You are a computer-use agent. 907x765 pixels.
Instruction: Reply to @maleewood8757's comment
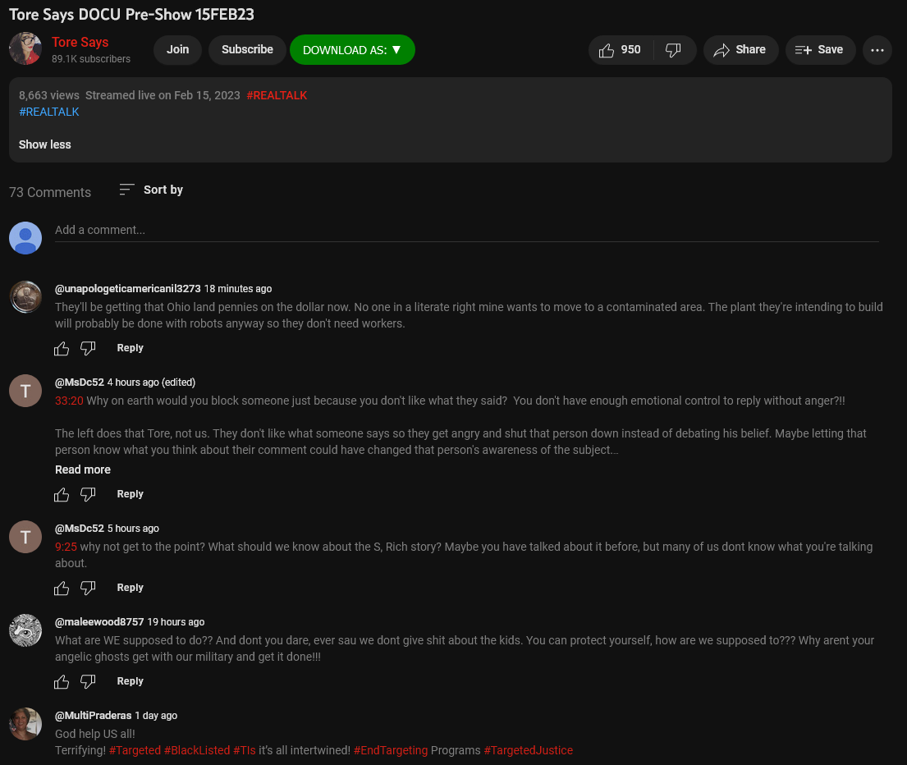[x=131, y=682]
